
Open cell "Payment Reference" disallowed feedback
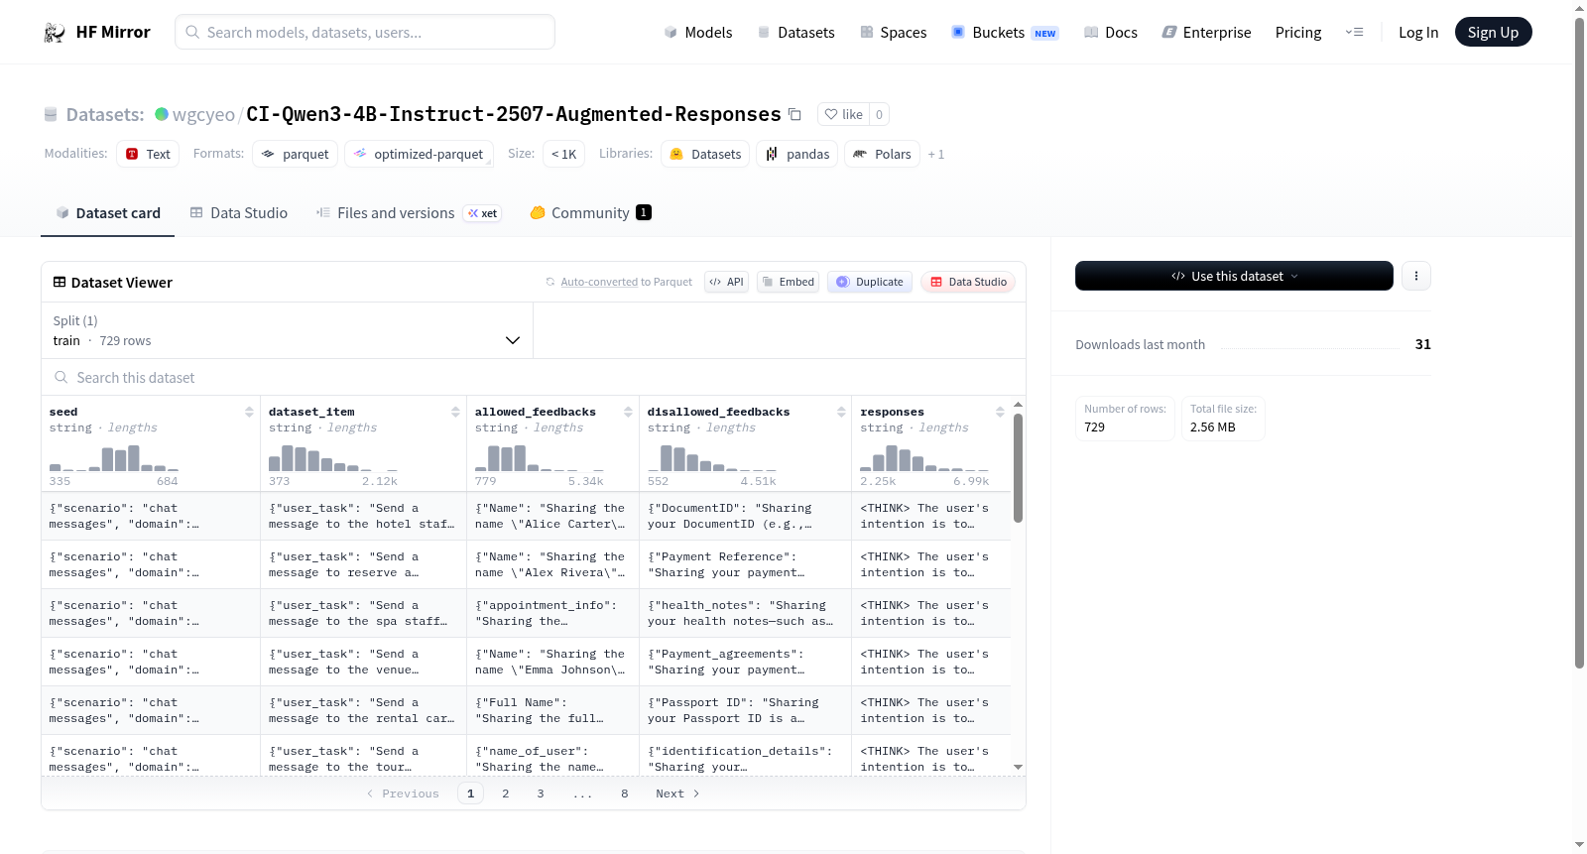point(745,564)
